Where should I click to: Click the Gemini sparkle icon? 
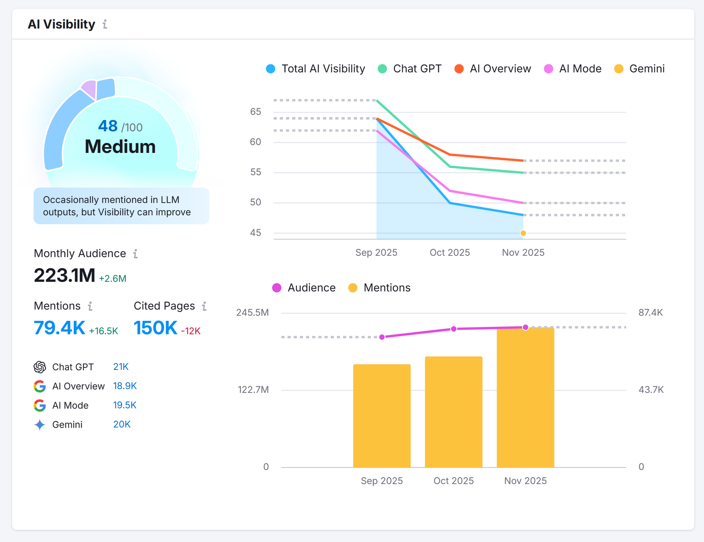coord(40,425)
